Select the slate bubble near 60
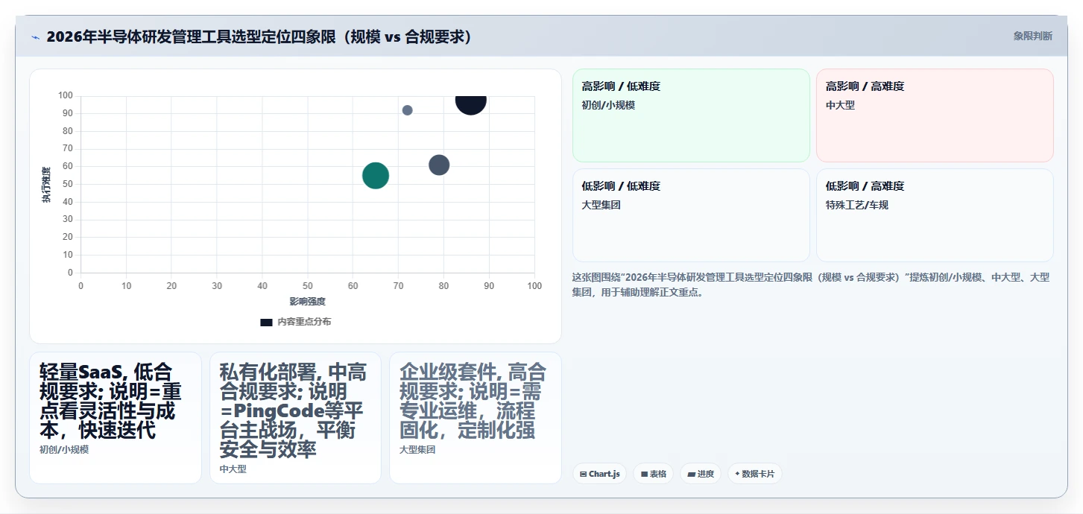The width and height of the screenshot is (1083, 514). 439,165
